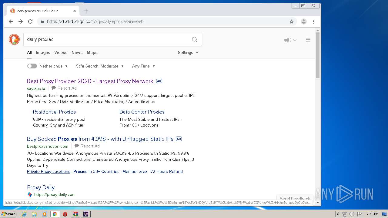
Task: Open the Residential Proxies sitelink
Action: point(54,112)
